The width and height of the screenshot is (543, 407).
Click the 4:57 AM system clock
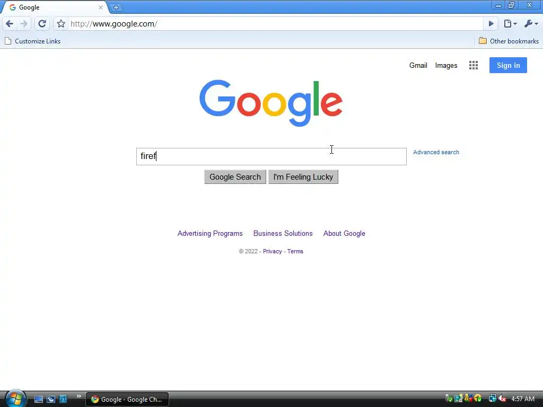(522, 399)
